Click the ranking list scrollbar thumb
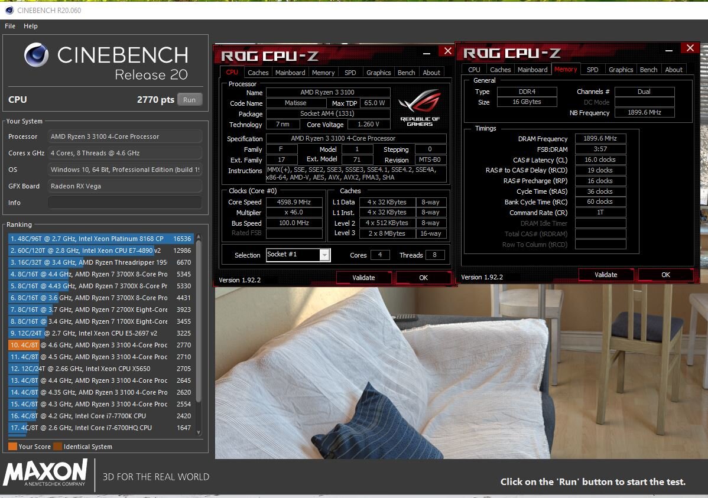 (198, 321)
